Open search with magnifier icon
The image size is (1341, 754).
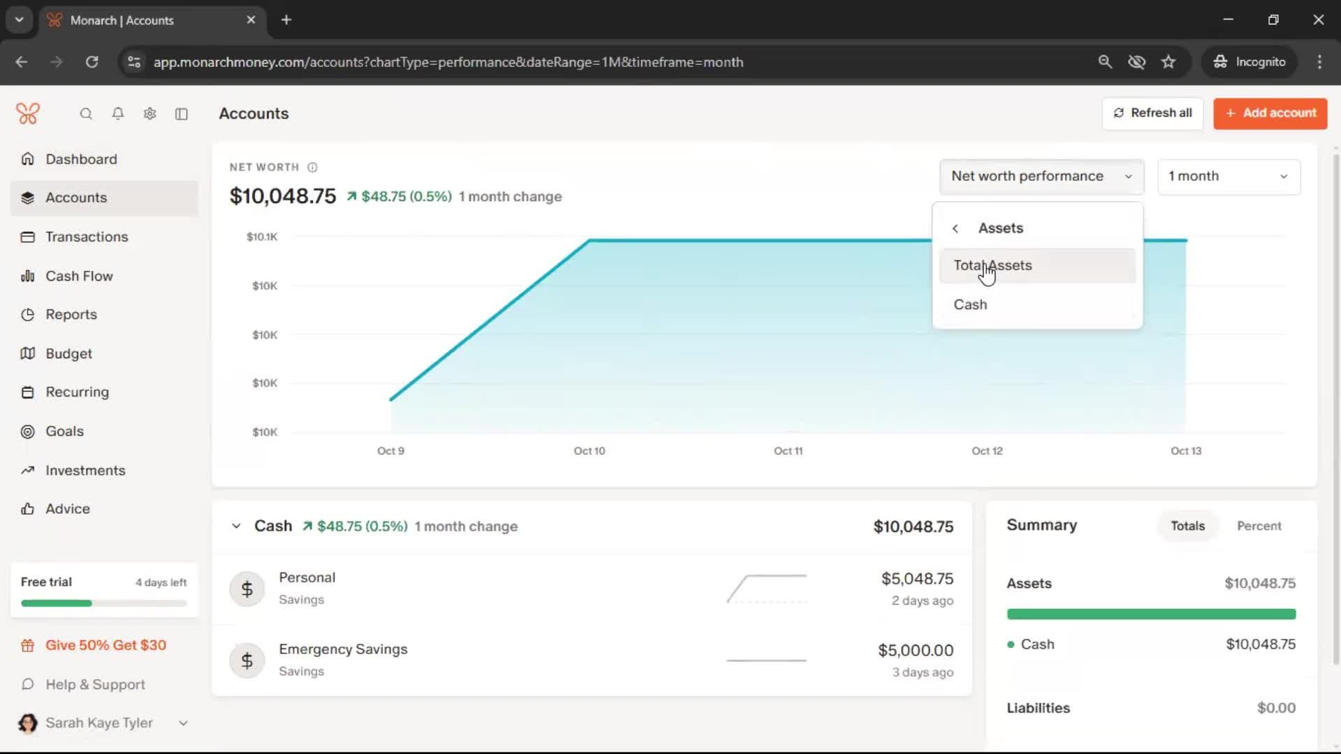coord(86,114)
